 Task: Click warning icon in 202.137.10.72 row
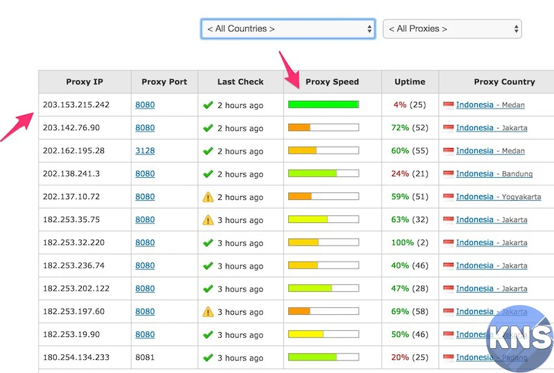pyautogui.click(x=208, y=197)
